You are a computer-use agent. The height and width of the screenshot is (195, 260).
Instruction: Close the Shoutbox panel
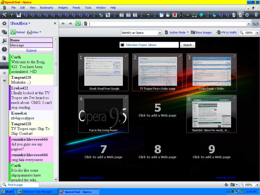coord(55,23)
